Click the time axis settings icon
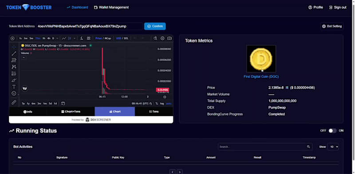This screenshot has width=355, height=174. click(x=165, y=97)
